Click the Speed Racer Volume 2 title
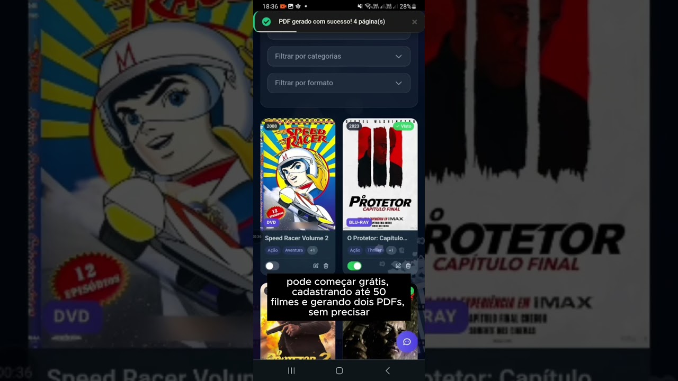This screenshot has width=678, height=381. pyautogui.click(x=297, y=238)
